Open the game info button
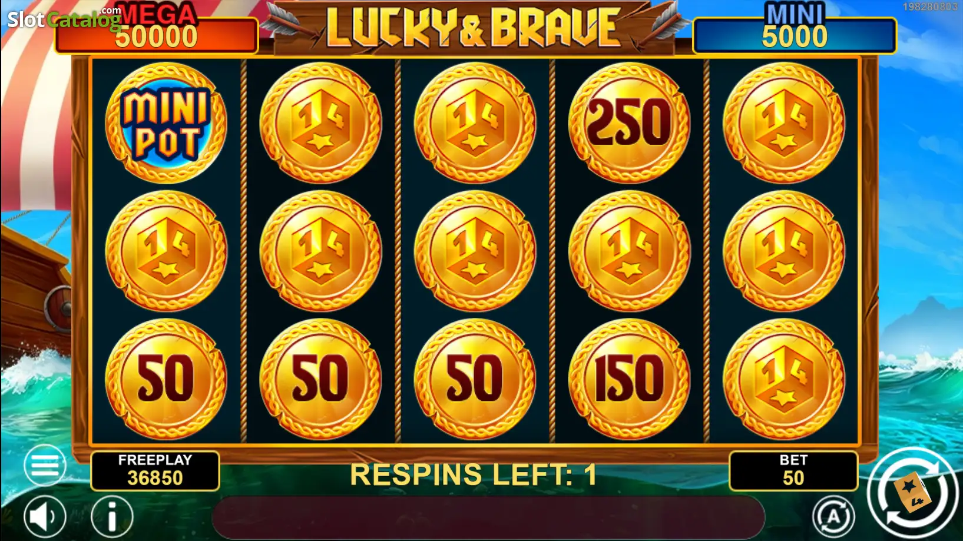 click(x=112, y=517)
